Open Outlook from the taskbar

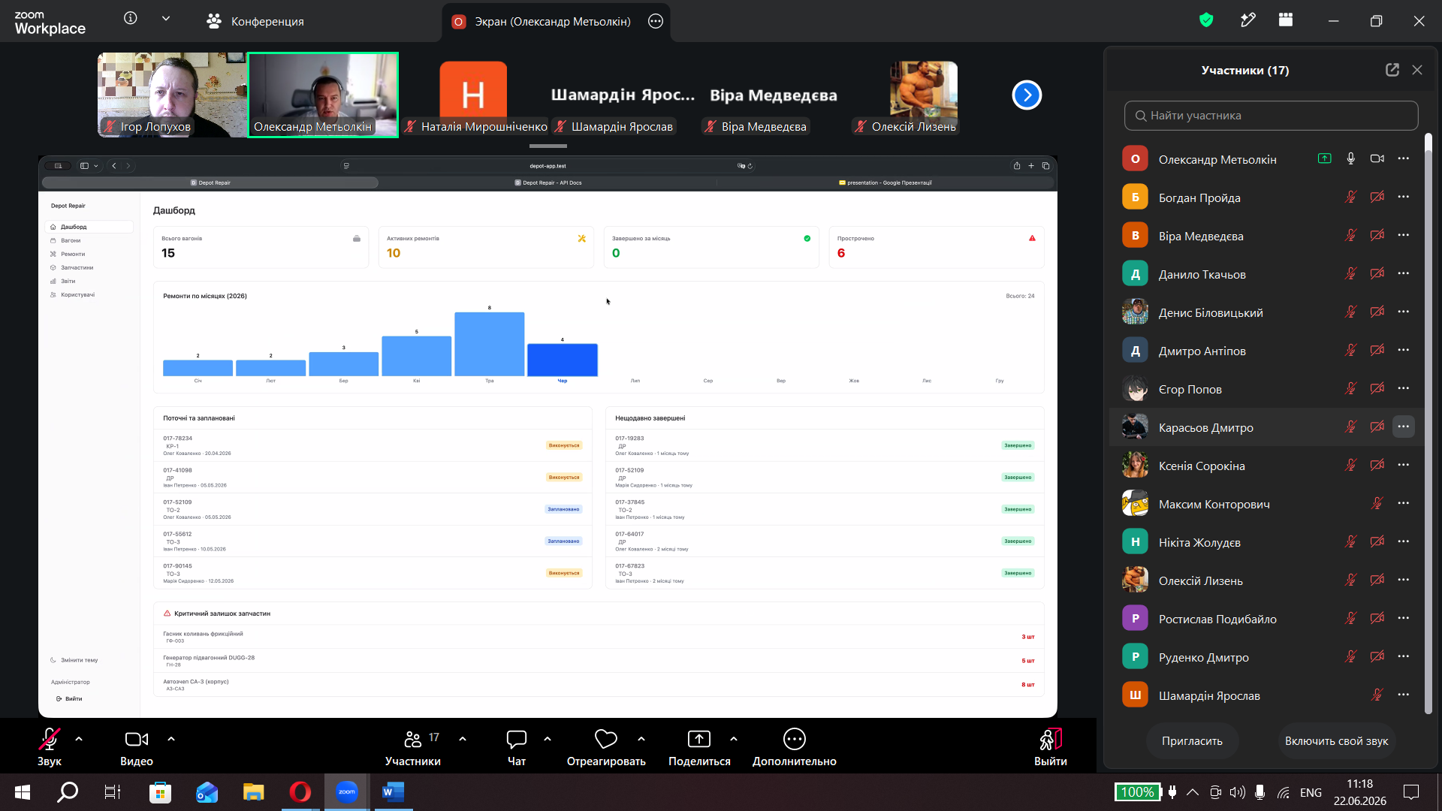(207, 792)
